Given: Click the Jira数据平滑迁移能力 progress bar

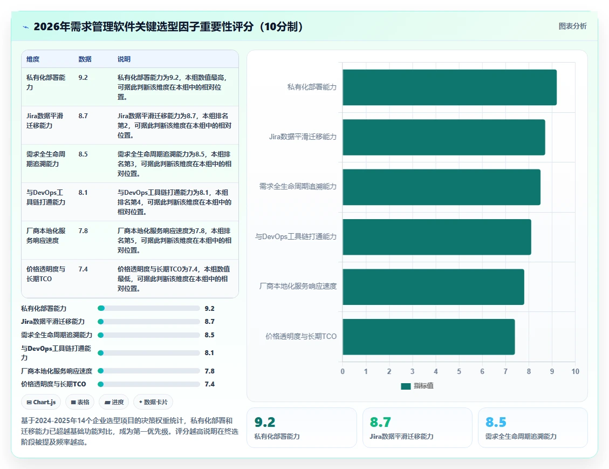Looking at the screenshot, I should [x=149, y=321].
